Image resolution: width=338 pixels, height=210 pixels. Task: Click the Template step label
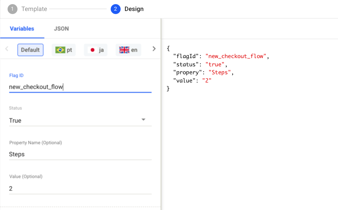(34, 9)
